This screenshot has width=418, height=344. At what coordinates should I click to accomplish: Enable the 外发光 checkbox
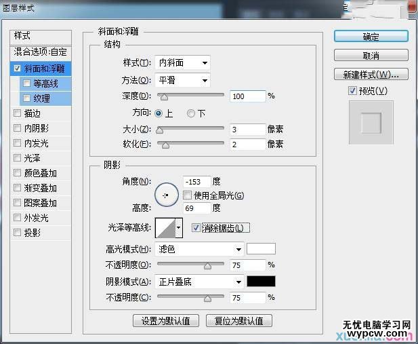17,218
